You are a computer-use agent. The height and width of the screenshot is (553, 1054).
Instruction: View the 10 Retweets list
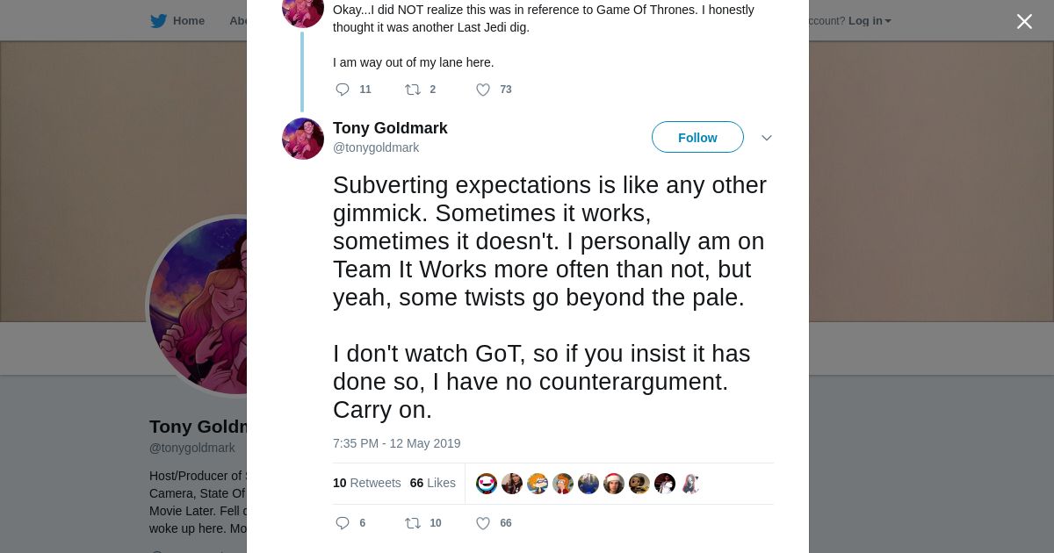(366, 483)
